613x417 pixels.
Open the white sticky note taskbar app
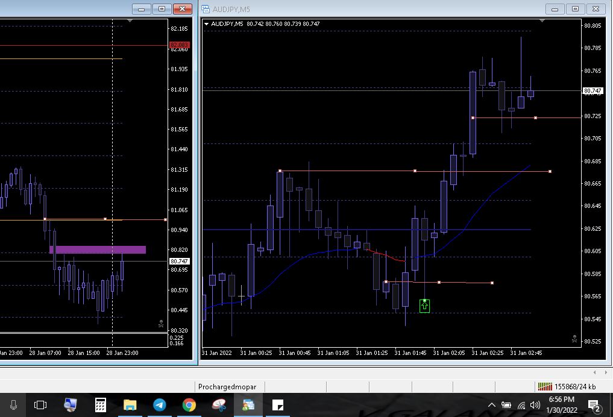point(278,405)
